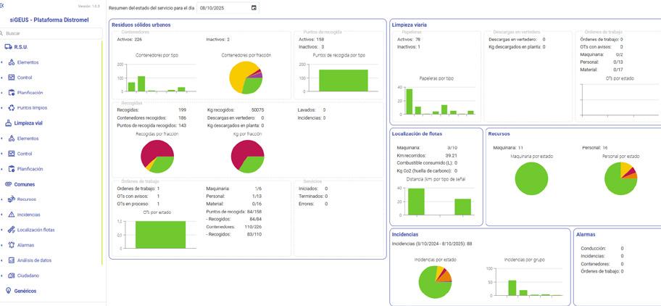Viewport: 661px width, 306px height.
Task: Click the Elementos icon under R.S.U.
Action: [x=12, y=62]
